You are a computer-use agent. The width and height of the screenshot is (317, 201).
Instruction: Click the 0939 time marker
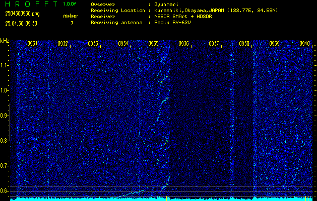(274, 44)
